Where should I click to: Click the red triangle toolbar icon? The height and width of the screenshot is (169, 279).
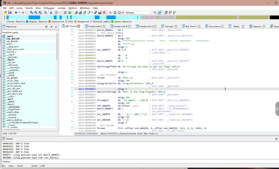point(65,13)
